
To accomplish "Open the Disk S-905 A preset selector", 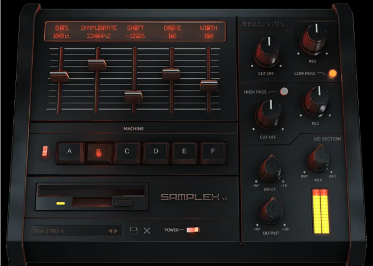I will coord(76,231).
